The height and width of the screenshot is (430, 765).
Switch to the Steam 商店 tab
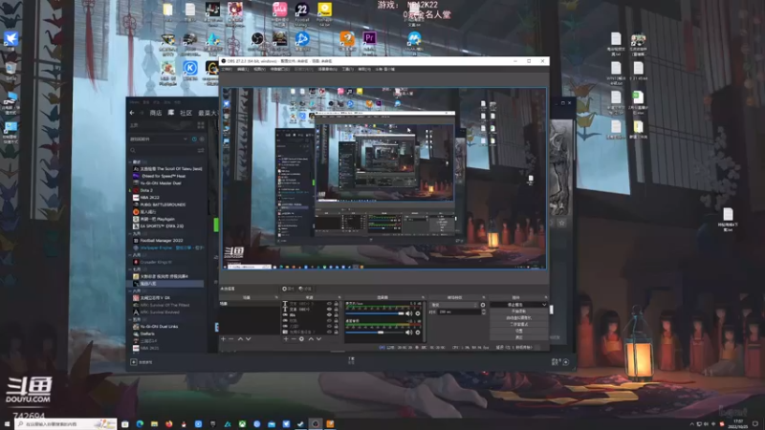[x=156, y=113]
